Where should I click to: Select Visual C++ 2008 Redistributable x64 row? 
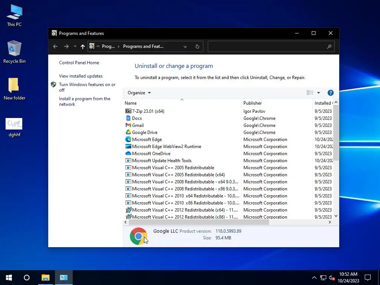[x=182, y=181]
